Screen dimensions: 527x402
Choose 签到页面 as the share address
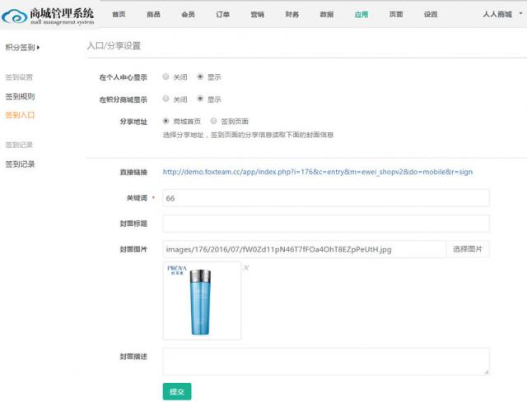click(x=214, y=122)
